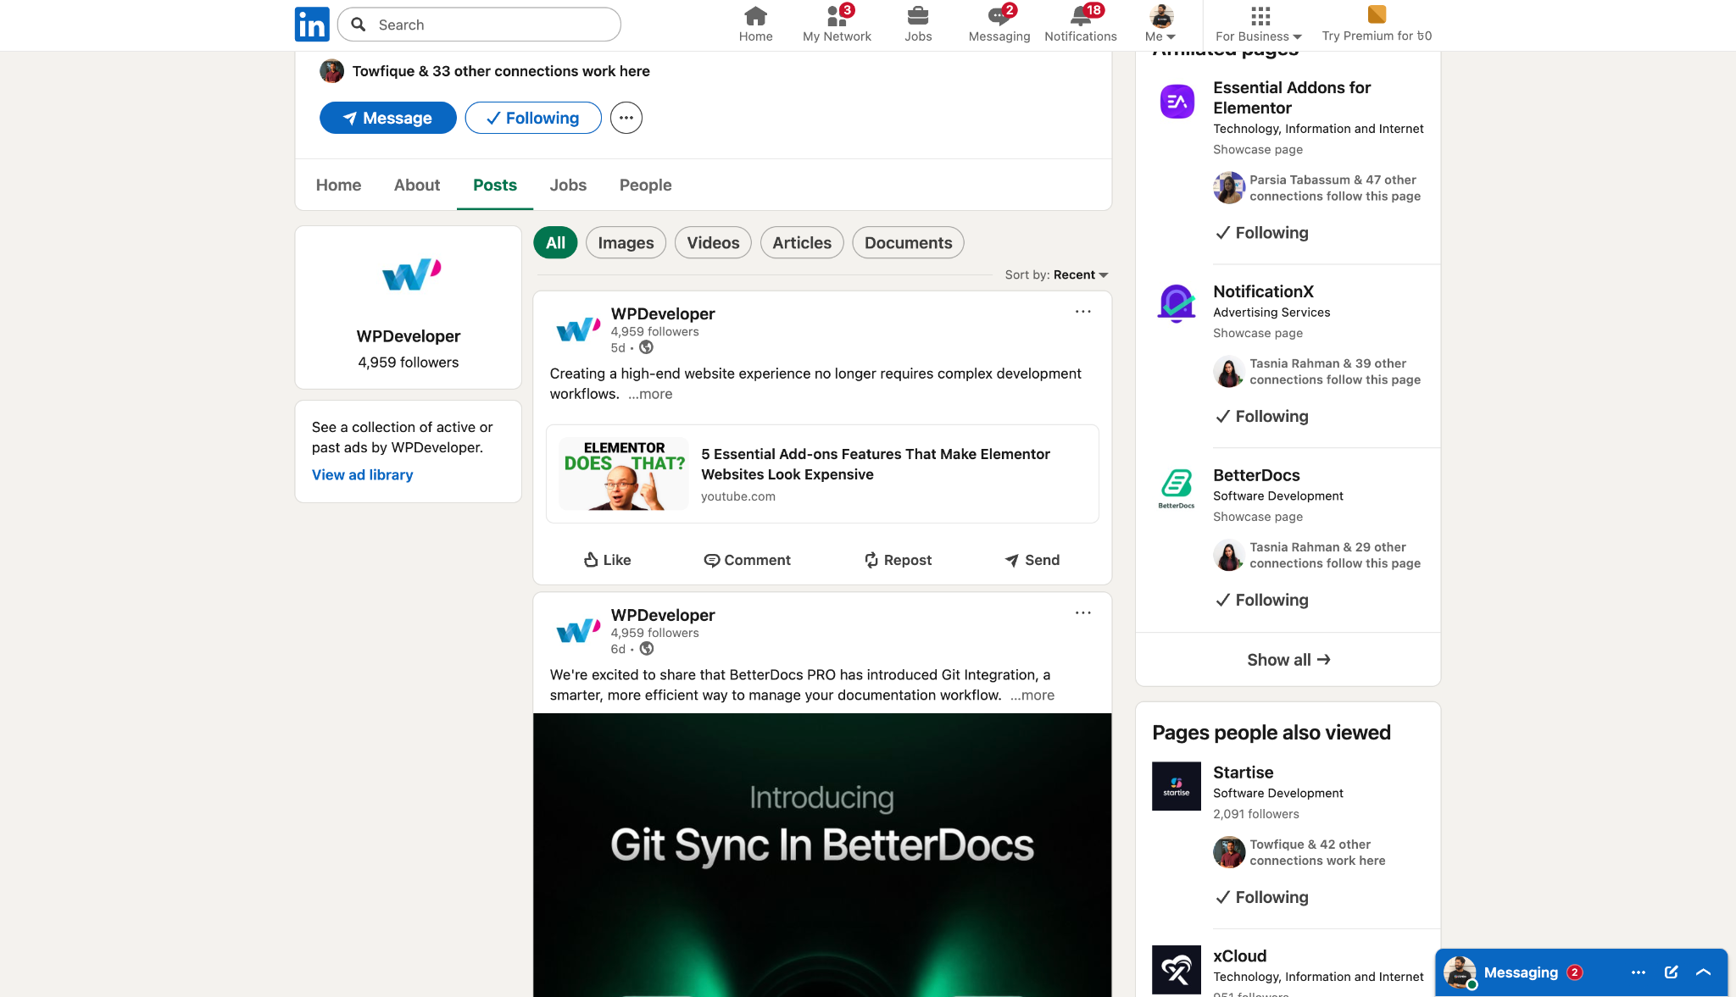Click the LinkedIn logo icon
Screen dimensions: 1736x997
tap(312, 25)
